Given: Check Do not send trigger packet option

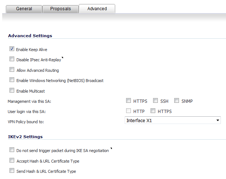Looking at the screenshot, I should pos(12,150).
